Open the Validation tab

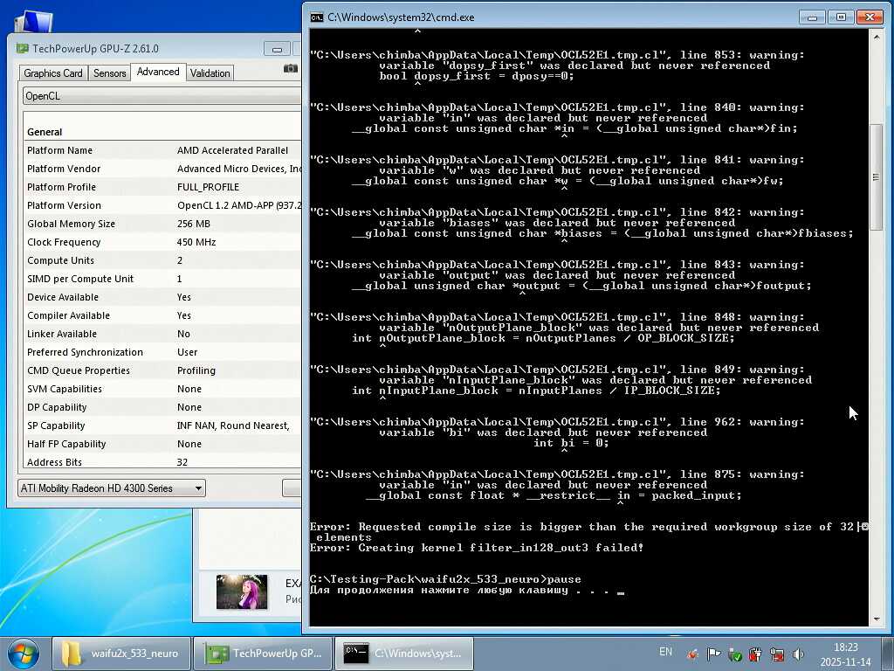coord(210,73)
